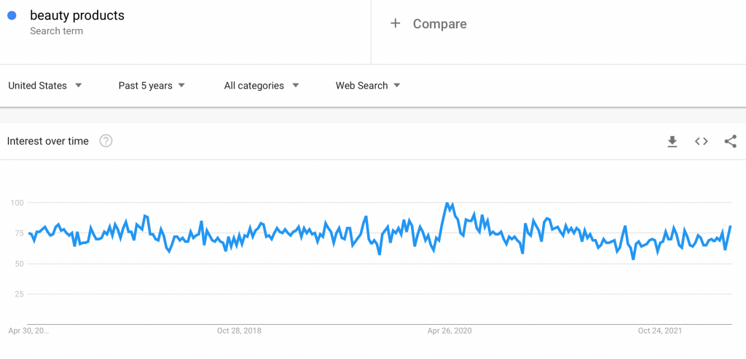This screenshot has height=359, width=746.
Task: Edit the beauty products search term
Action: pyautogui.click(x=77, y=15)
